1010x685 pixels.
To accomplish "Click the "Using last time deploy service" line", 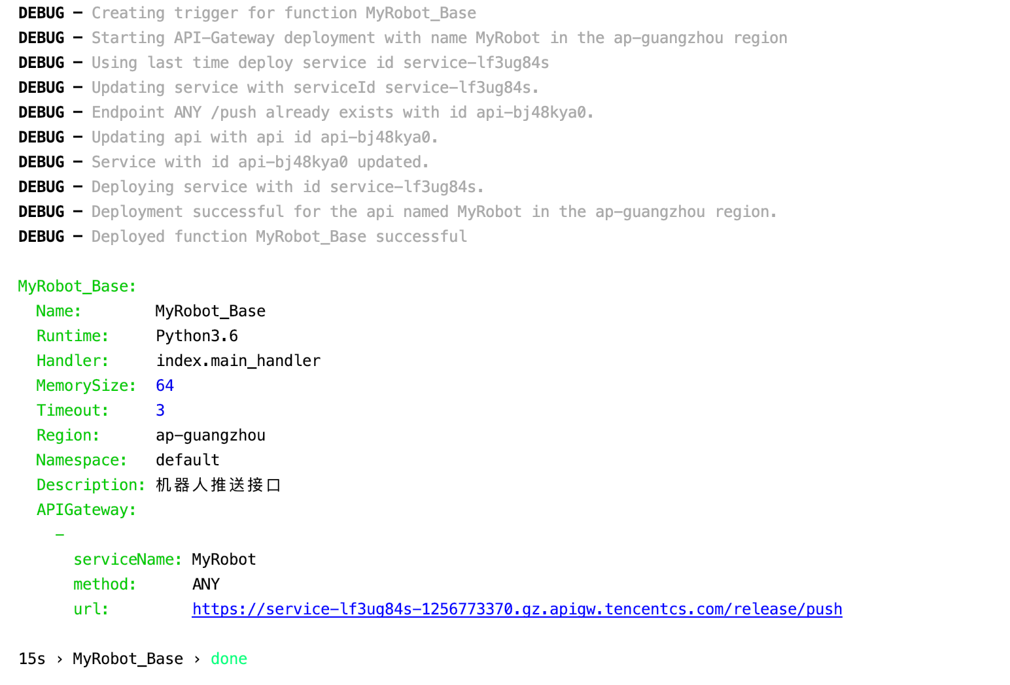I will coord(320,63).
